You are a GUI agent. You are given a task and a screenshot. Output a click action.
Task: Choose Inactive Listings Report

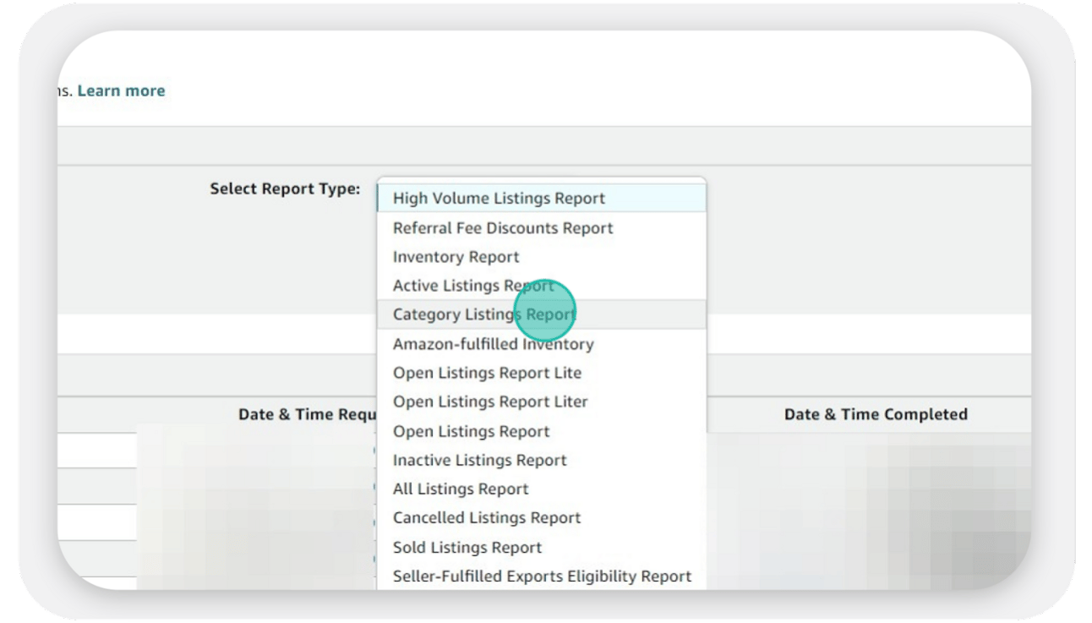[541, 460]
